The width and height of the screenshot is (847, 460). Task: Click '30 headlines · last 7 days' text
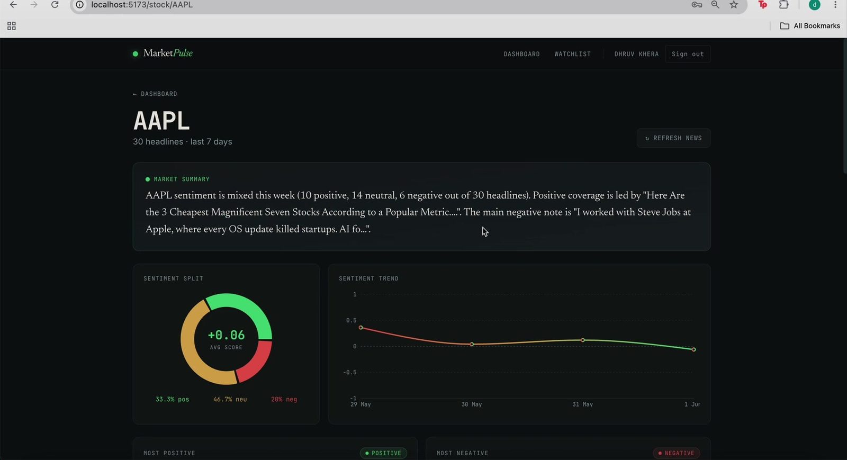(183, 142)
